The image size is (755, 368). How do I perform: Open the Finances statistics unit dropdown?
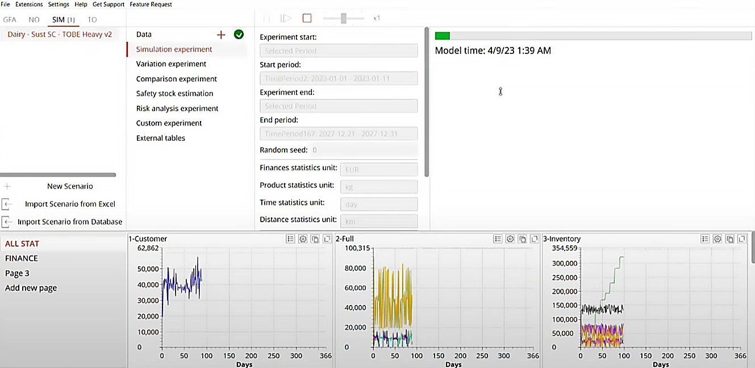pyautogui.click(x=378, y=169)
